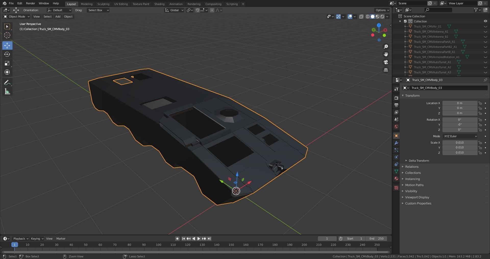Open the Drag Select Box dropdown
The width and height of the screenshot is (490, 259).
click(98, 10)
